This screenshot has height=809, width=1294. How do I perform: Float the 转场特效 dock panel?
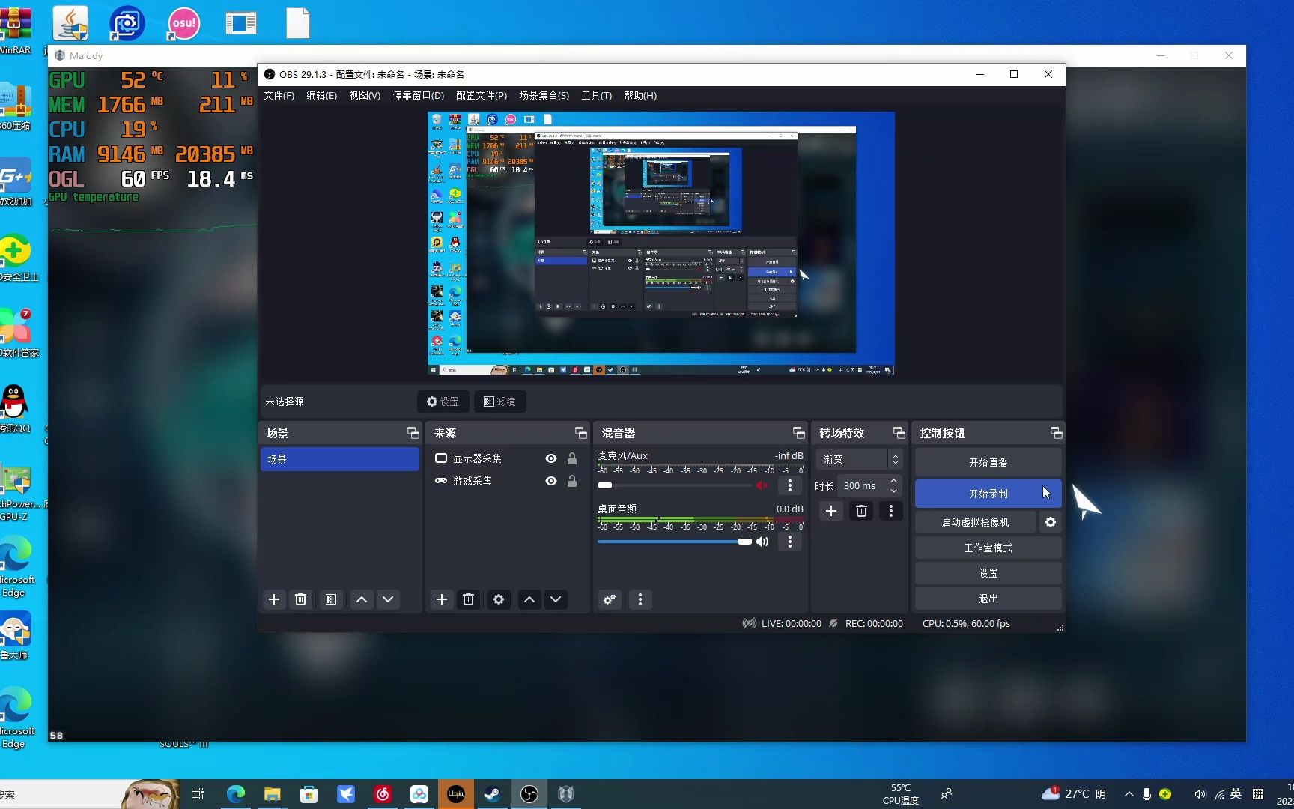pos(899,433)
